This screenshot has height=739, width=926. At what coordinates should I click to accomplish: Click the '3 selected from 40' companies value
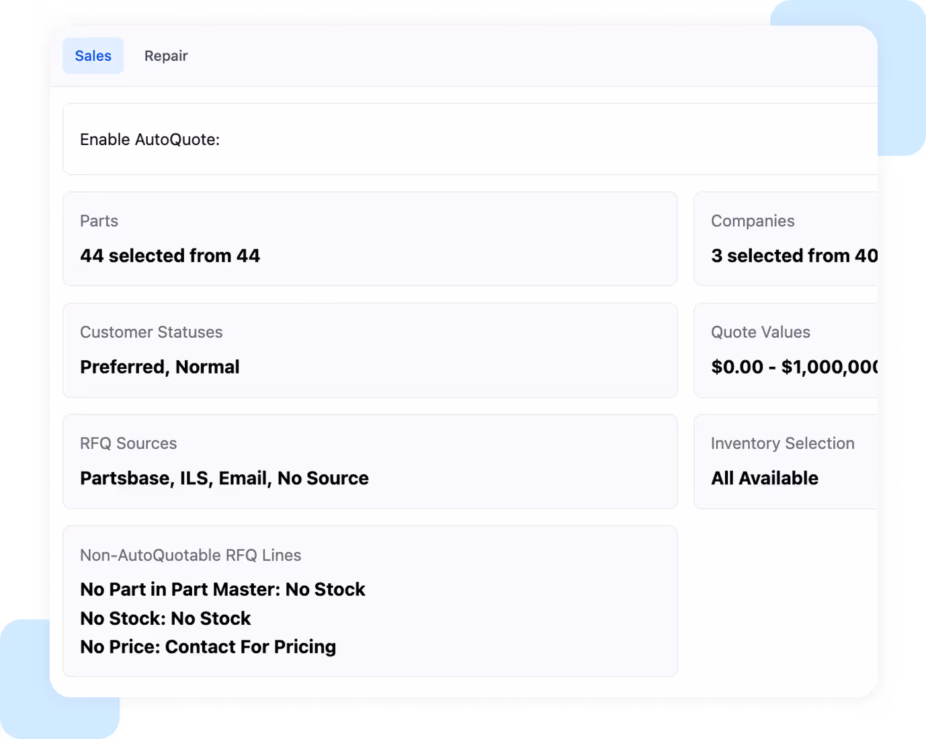(x=794, y=256)
